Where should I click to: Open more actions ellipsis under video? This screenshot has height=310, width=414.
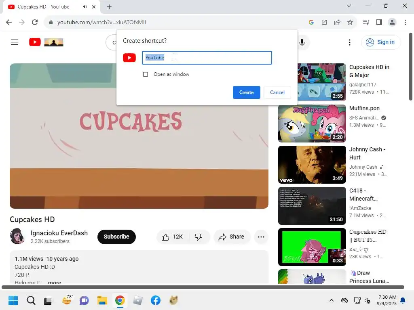click(x=261, y=237)
